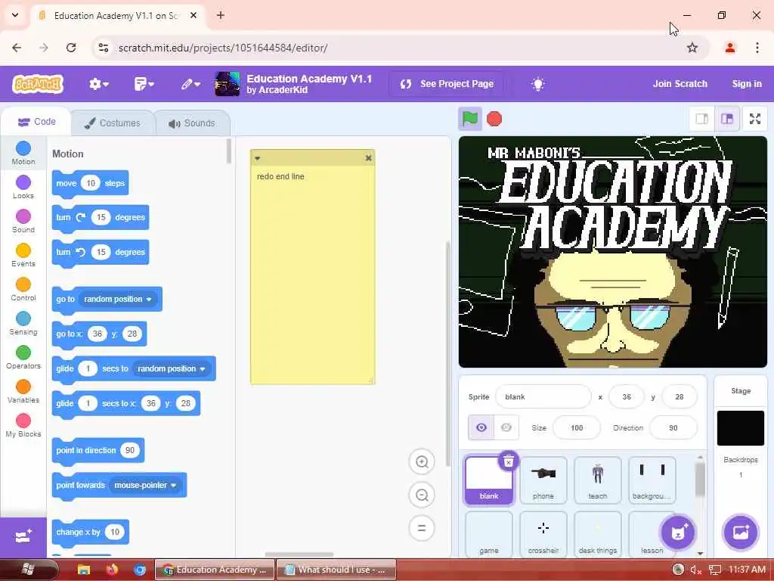Open the Edit pencil menu
This screenshot has width=774, height=581.
click(x=190, y=84)
